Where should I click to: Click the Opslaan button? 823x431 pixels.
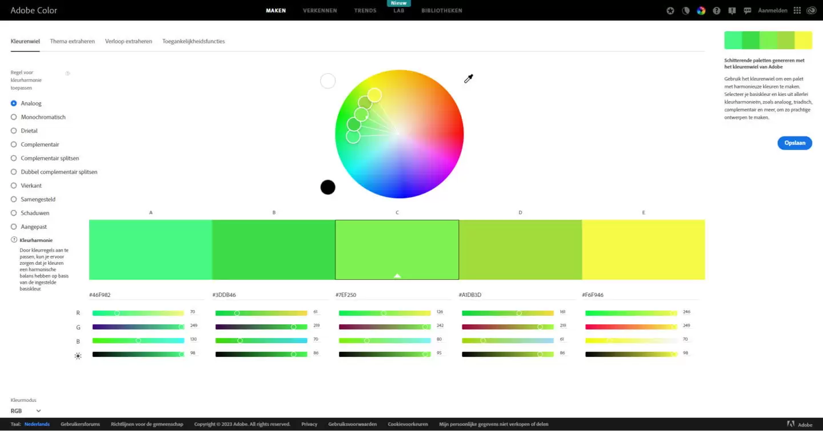794,143
